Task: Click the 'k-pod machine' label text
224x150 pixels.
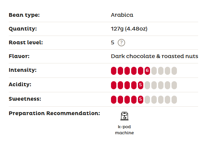Action: (x=124, y=130)
